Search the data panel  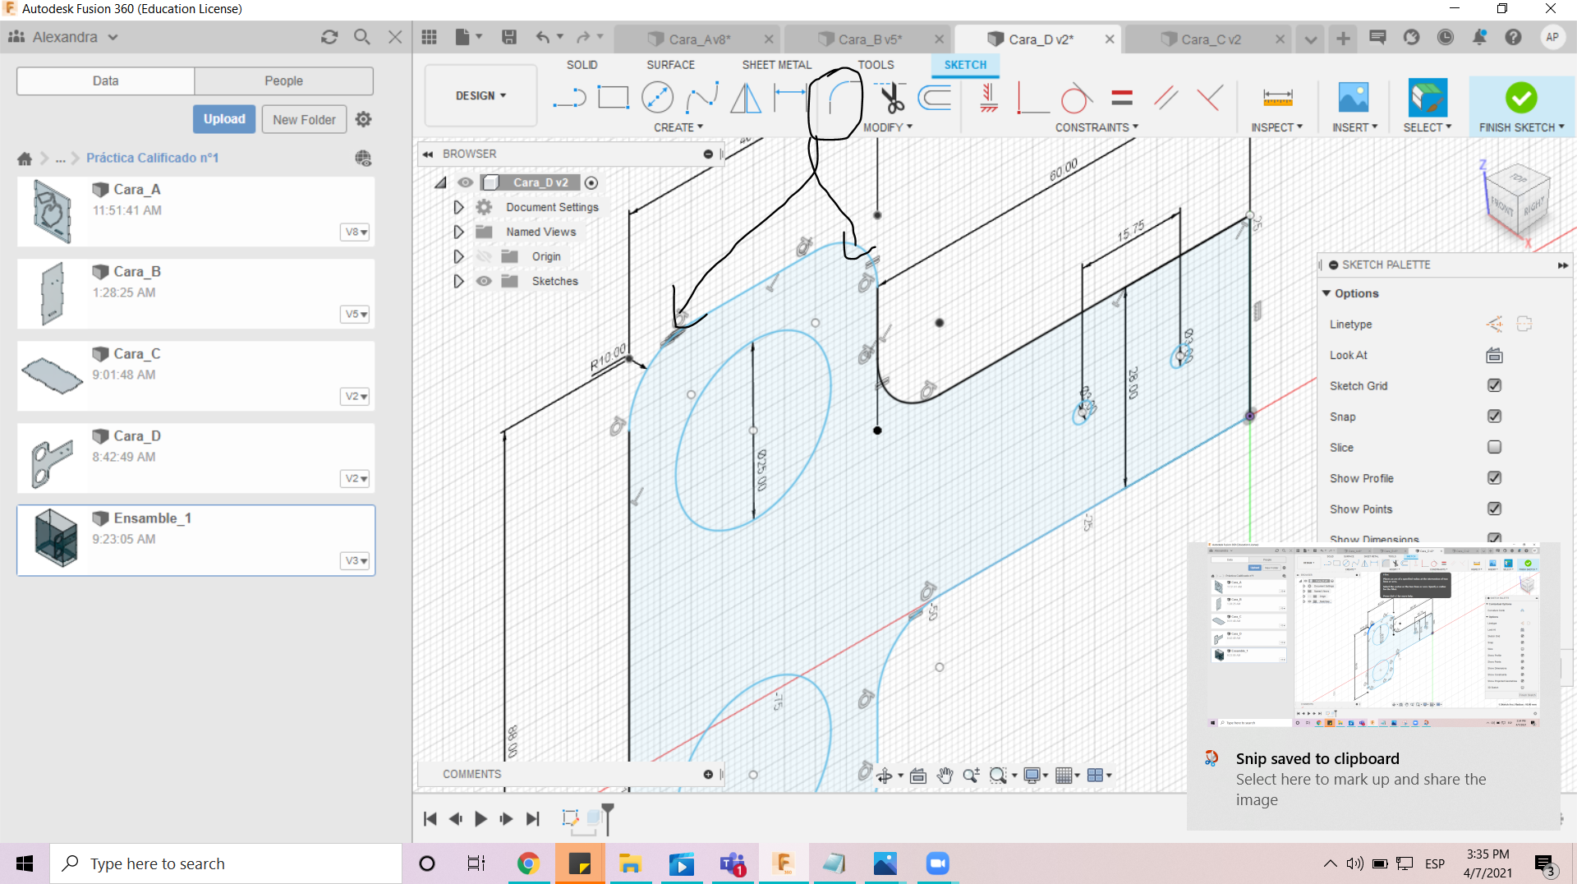coord(361,37)
